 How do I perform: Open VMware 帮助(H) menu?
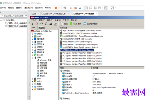click(48, 8)
